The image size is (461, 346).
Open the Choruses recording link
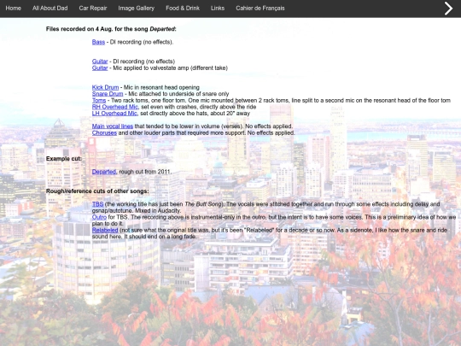pos(104,132)
